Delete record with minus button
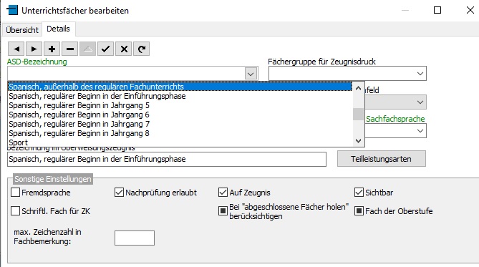 coord(70,49)
